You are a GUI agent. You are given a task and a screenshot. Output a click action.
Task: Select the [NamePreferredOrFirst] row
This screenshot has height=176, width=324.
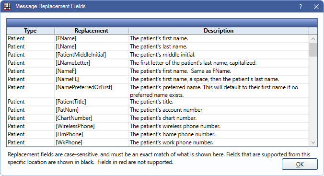coord(158,91)
